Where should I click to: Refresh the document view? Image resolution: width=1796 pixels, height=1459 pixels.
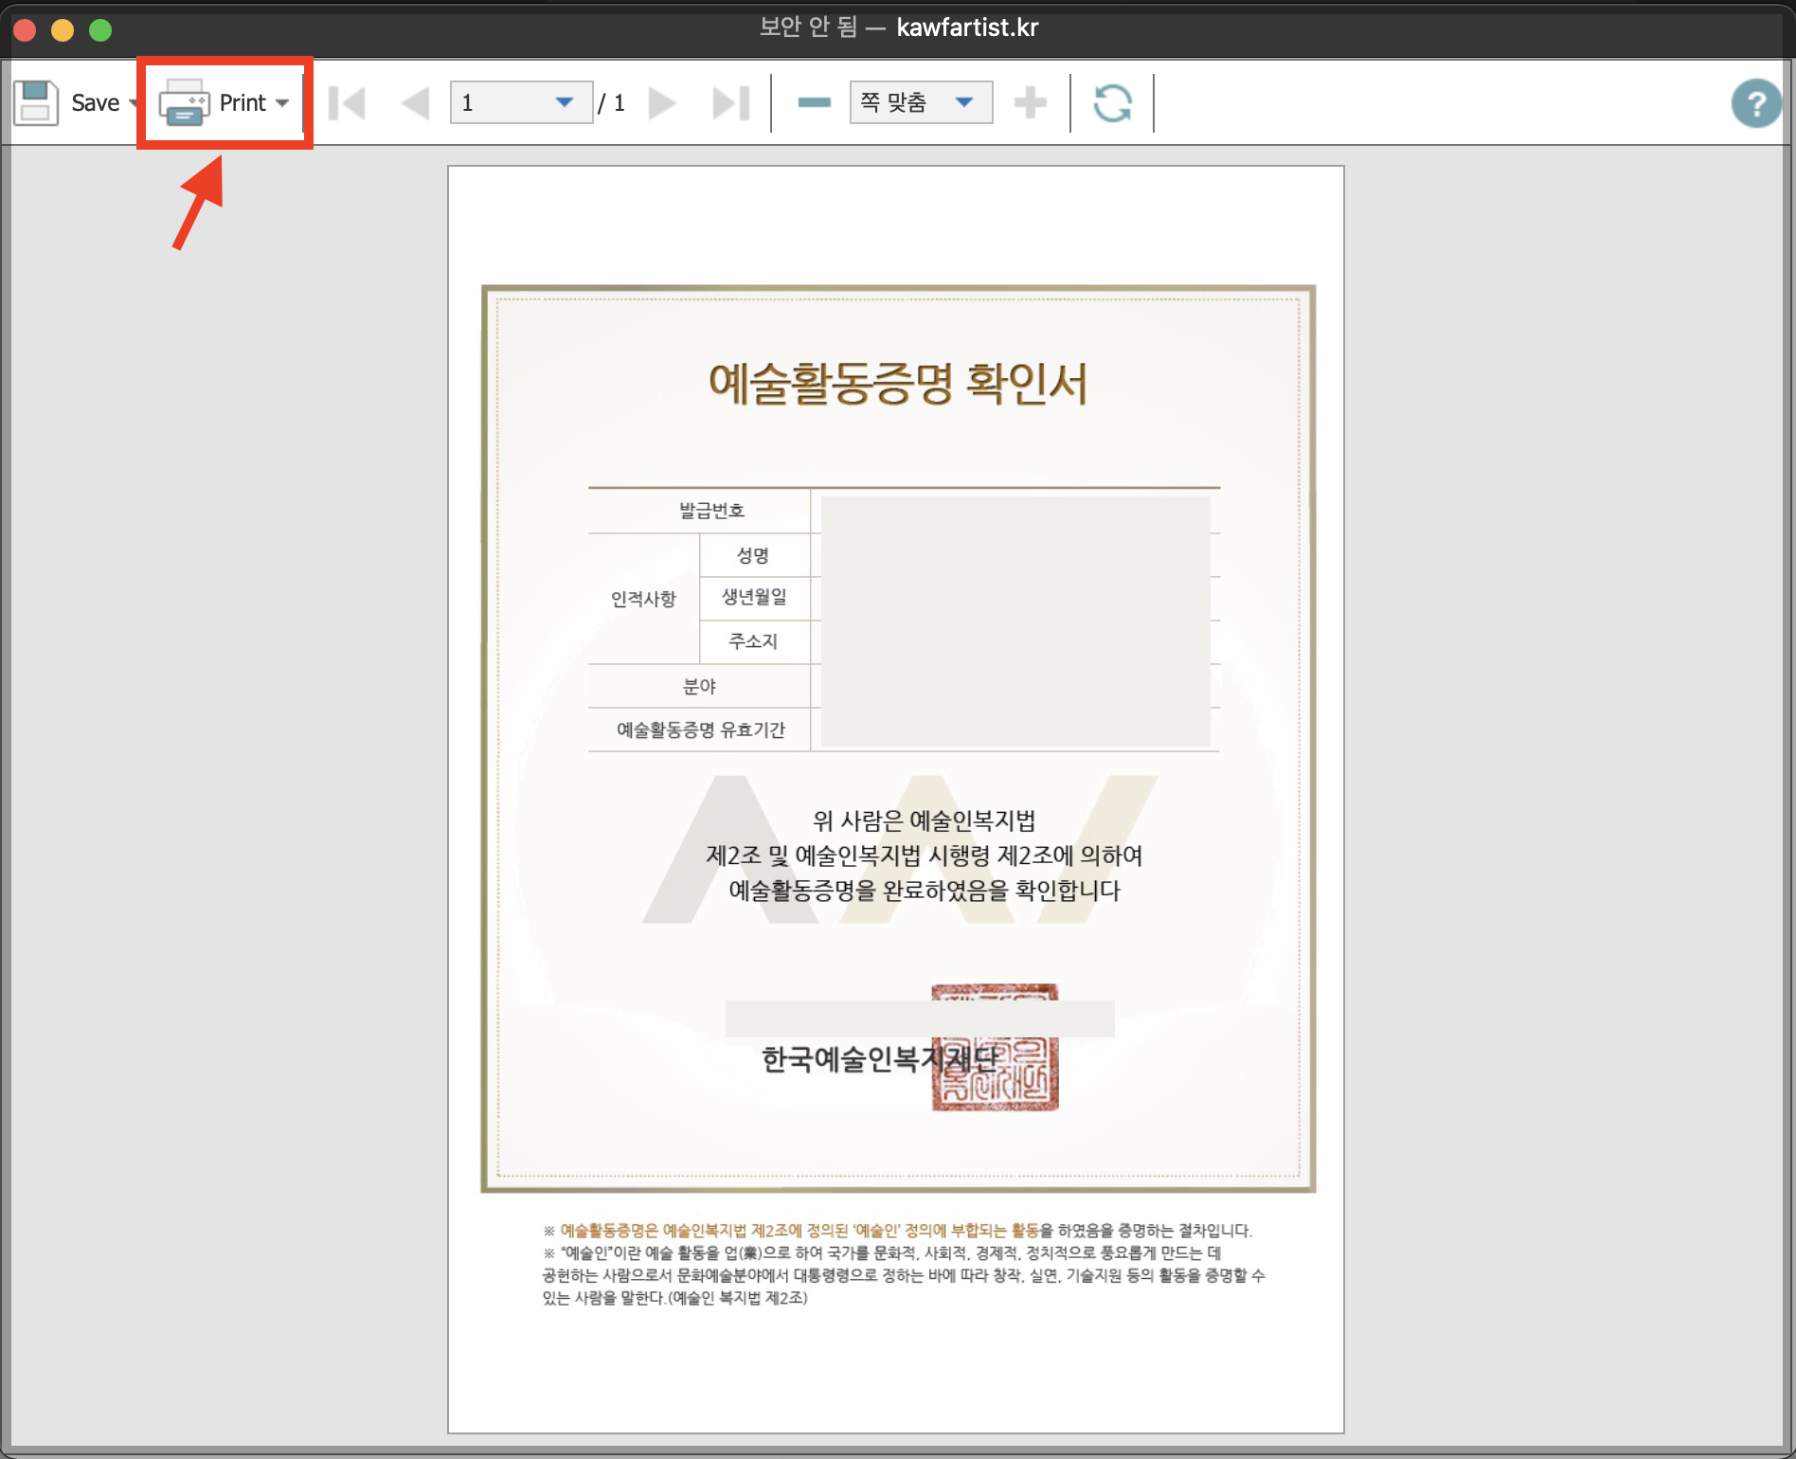[x=1112, y=102]
